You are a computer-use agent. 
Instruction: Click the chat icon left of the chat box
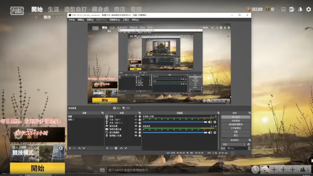(x=102, y=170)
